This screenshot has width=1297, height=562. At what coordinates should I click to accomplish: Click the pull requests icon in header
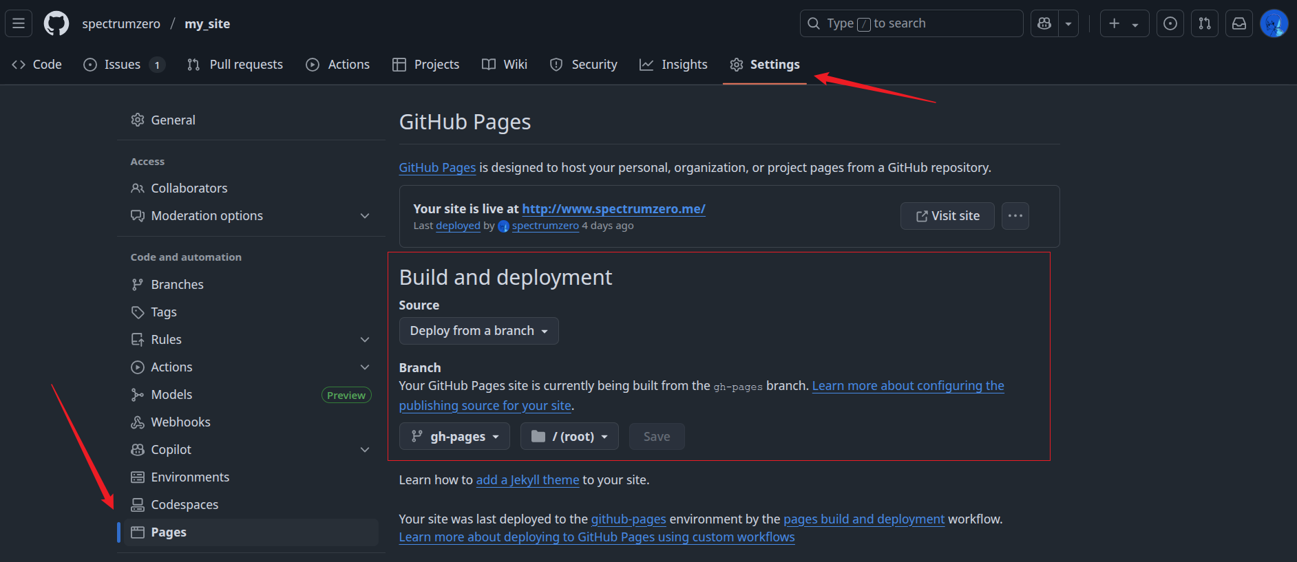pyautogui.click(x=1204, y=23)
